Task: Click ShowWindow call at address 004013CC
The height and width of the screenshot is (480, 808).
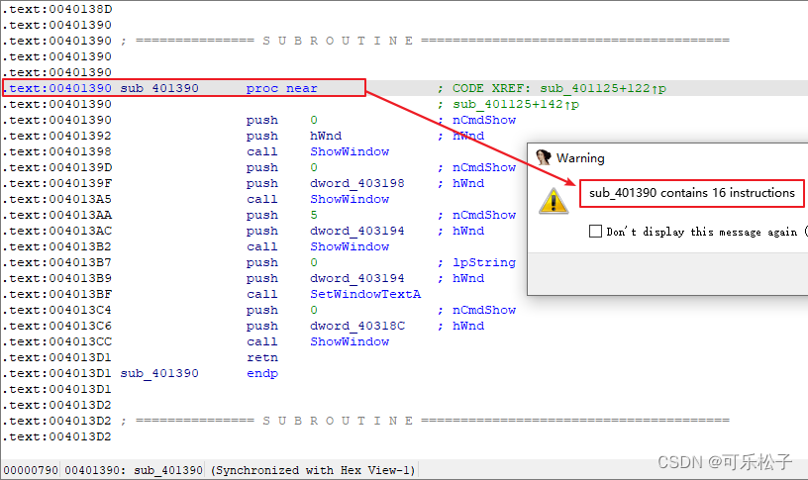Action: (x=350, y=341)
